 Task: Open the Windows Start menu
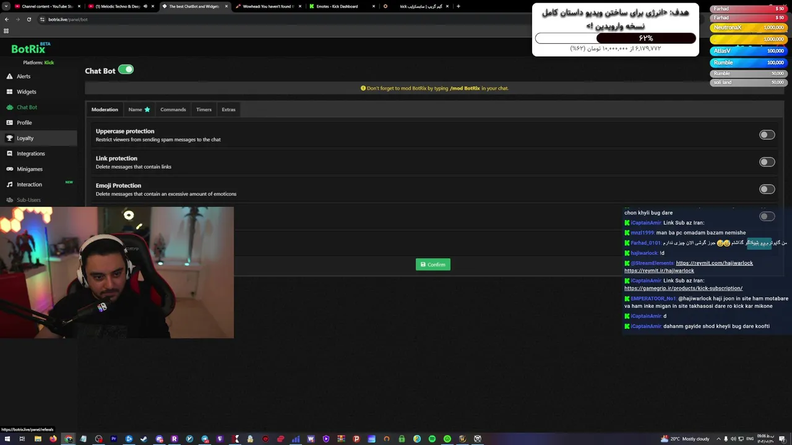[x=7, y=439]
